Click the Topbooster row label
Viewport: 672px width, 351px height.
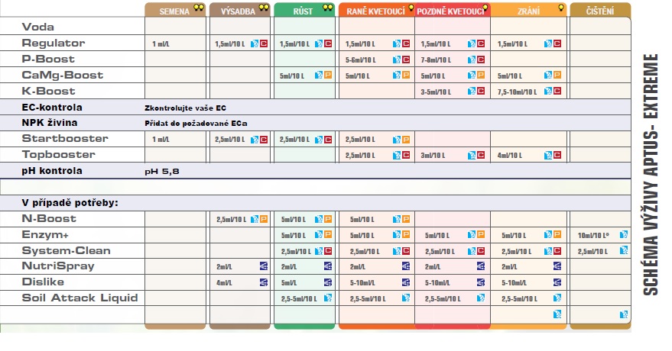tap(58, 155)
